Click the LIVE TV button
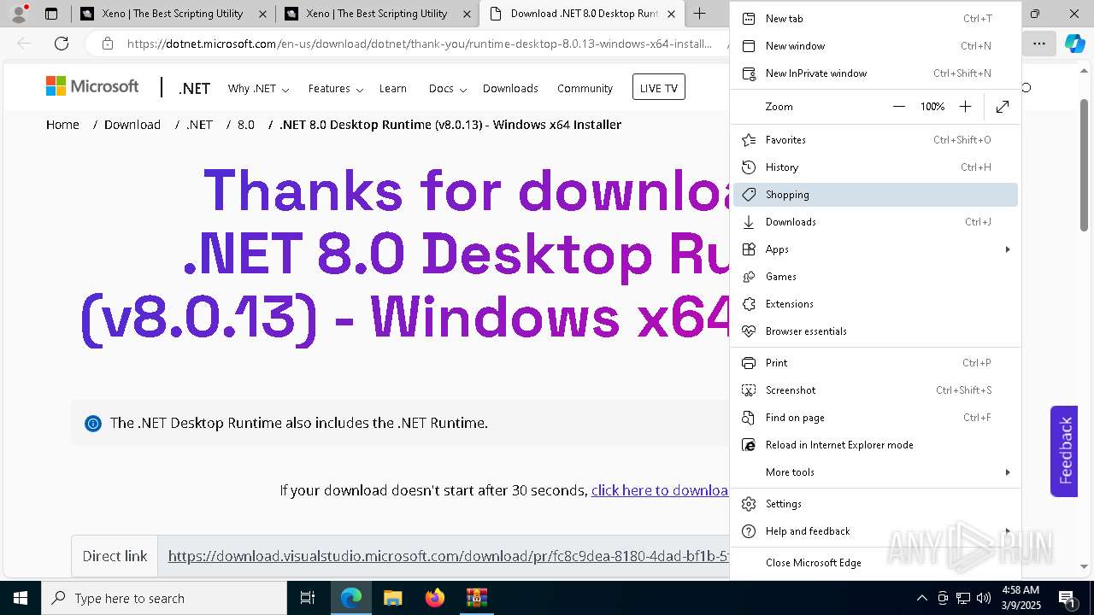The height and width of the screenshot is (615, 1094). (659, 87)
